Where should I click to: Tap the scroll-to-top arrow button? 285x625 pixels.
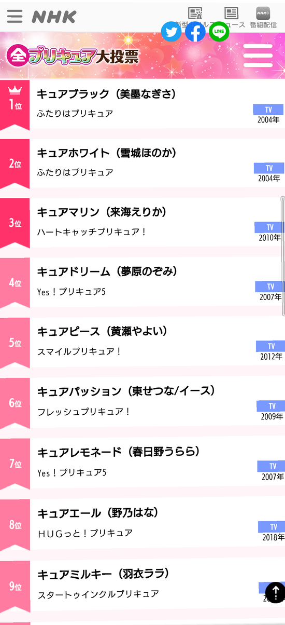[275, 592]
